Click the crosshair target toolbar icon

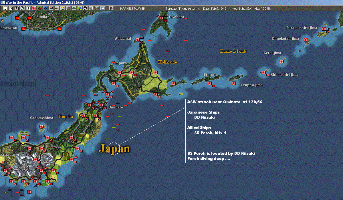86,8
